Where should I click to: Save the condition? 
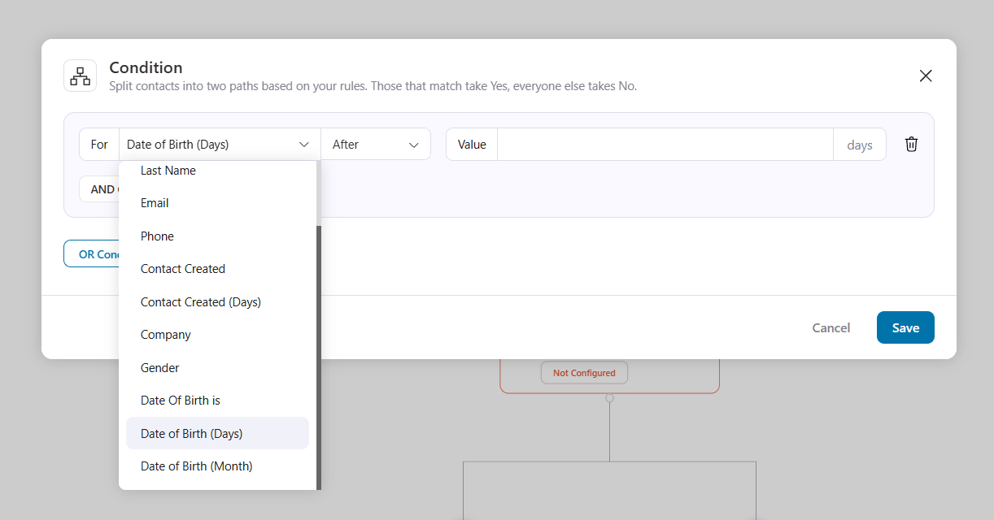905,327
